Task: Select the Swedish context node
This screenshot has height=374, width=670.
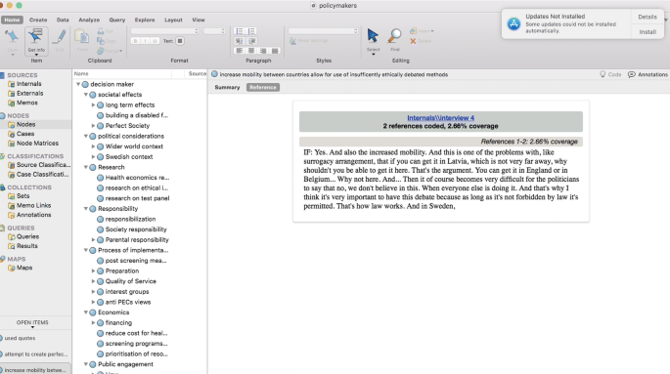Action: point(129,157)
